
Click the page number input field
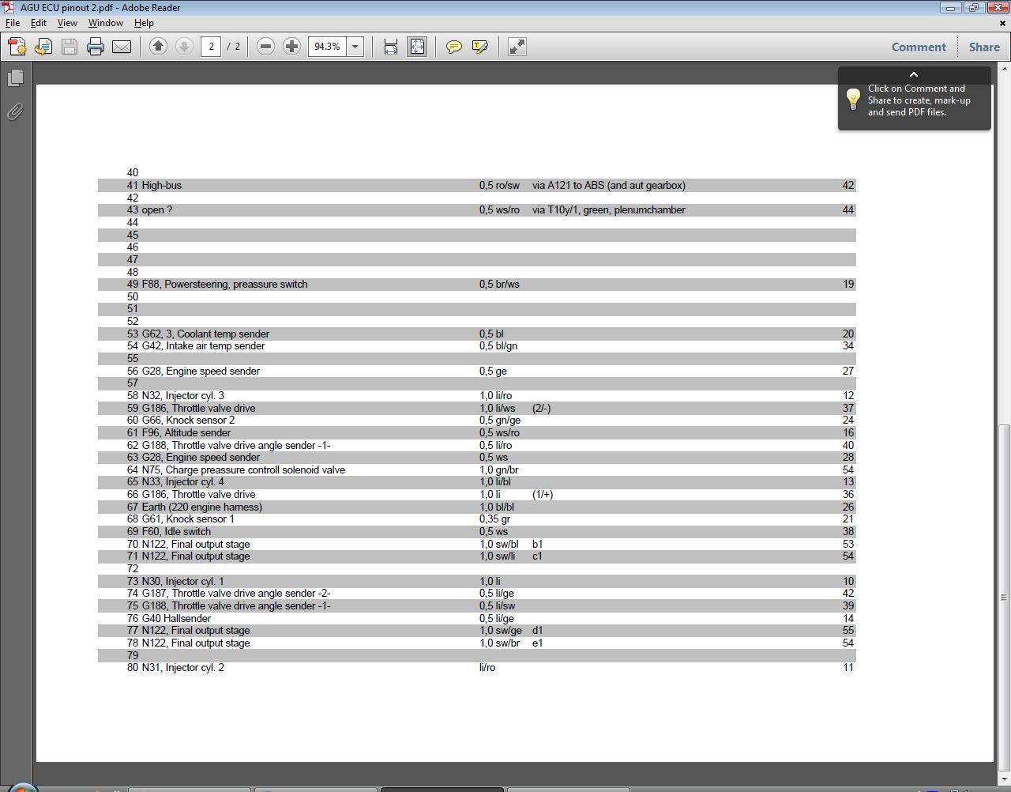(211, 47)
